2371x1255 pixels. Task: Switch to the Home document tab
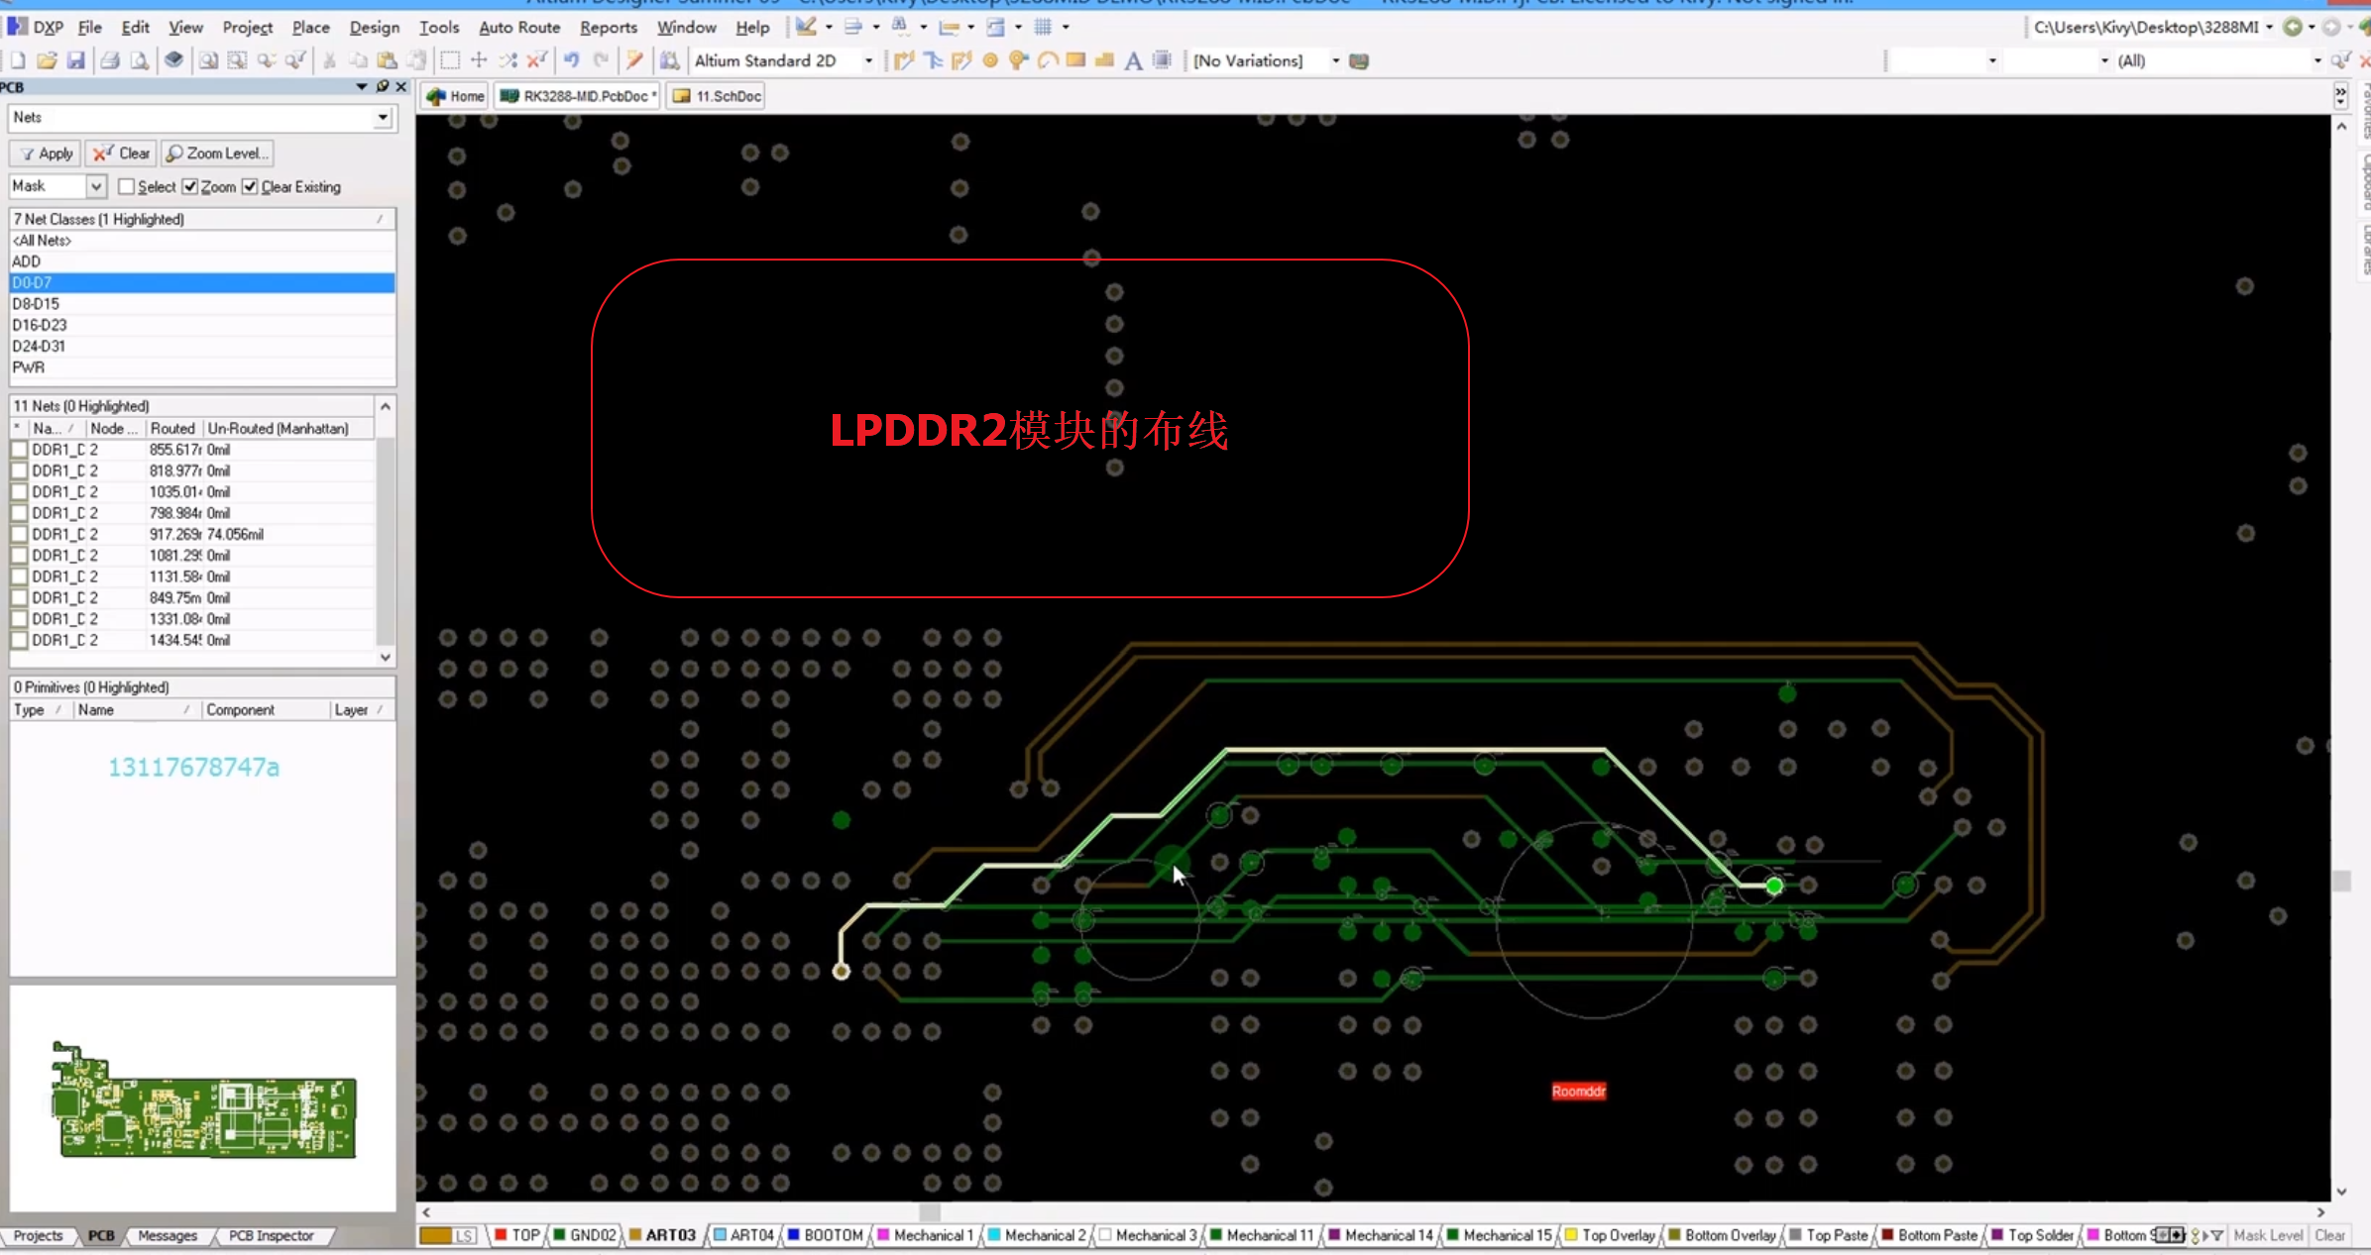[456, 96]
